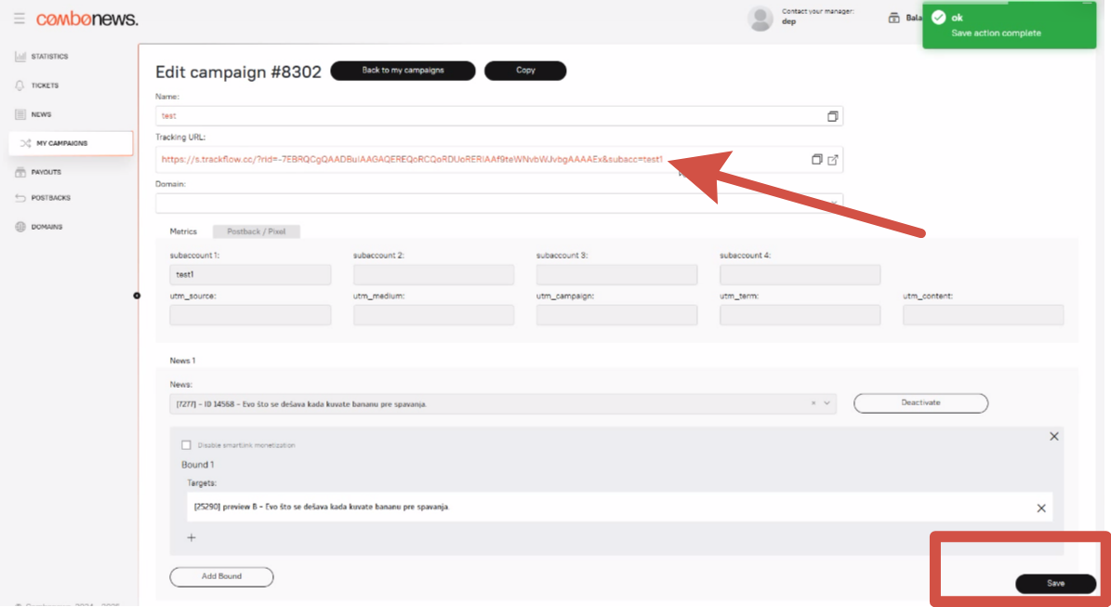Expand the News selection dropdown
1111x607 pixels.
[x=827, y=403]
